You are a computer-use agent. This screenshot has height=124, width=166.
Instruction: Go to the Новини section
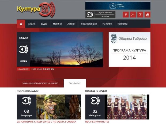point(57,24)
